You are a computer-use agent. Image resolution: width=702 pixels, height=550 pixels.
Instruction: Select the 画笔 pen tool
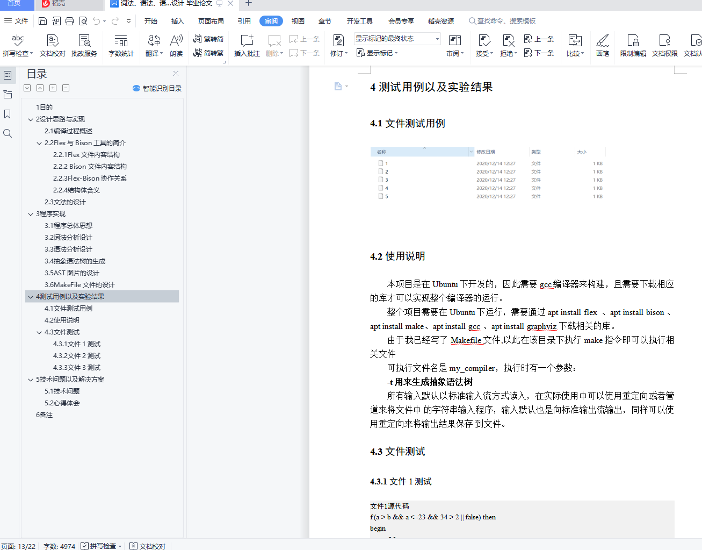tap(603, 46)
